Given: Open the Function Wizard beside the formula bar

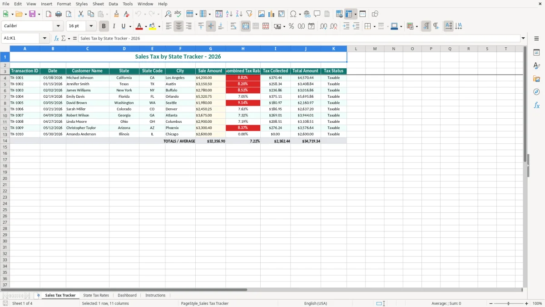Looking at the screenshot, I should [x=56, y=39].
